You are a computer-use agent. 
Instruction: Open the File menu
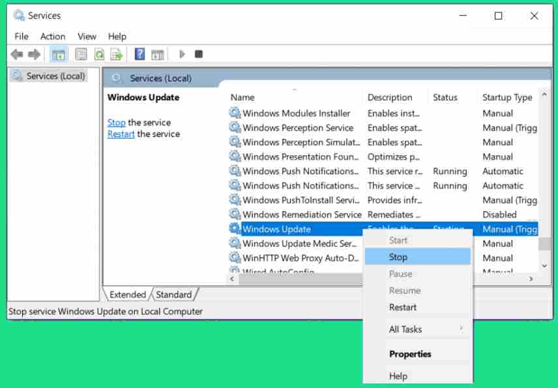coord(22,37)
